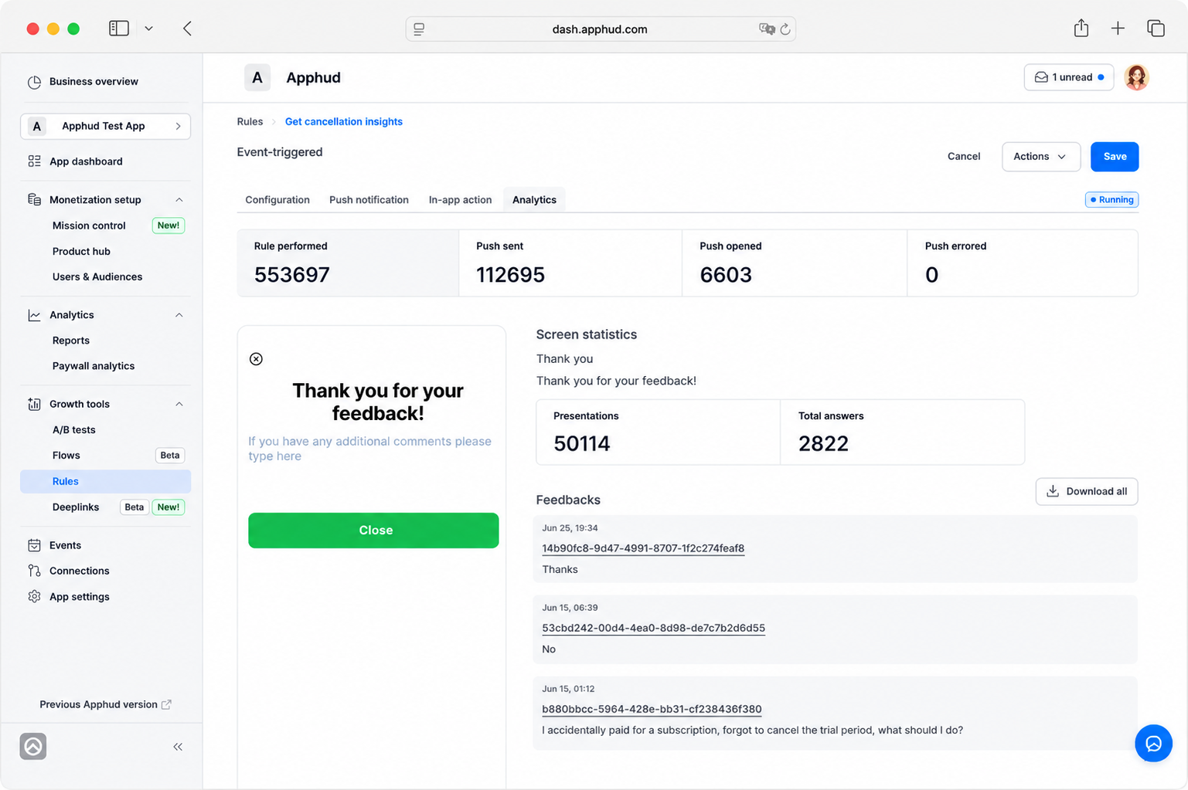Click Get cancellation insights breadcrumb
The width and height of the screenshot is (1188, 790).
tap(344, 122)
